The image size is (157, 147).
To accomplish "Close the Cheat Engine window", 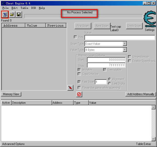I will 153,3.
